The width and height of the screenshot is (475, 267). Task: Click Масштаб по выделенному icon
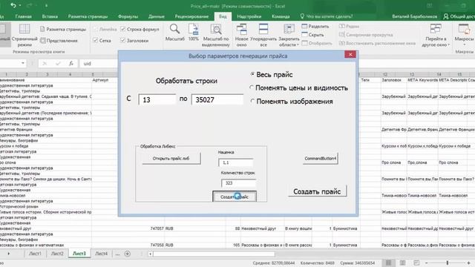tap(216, 36)
